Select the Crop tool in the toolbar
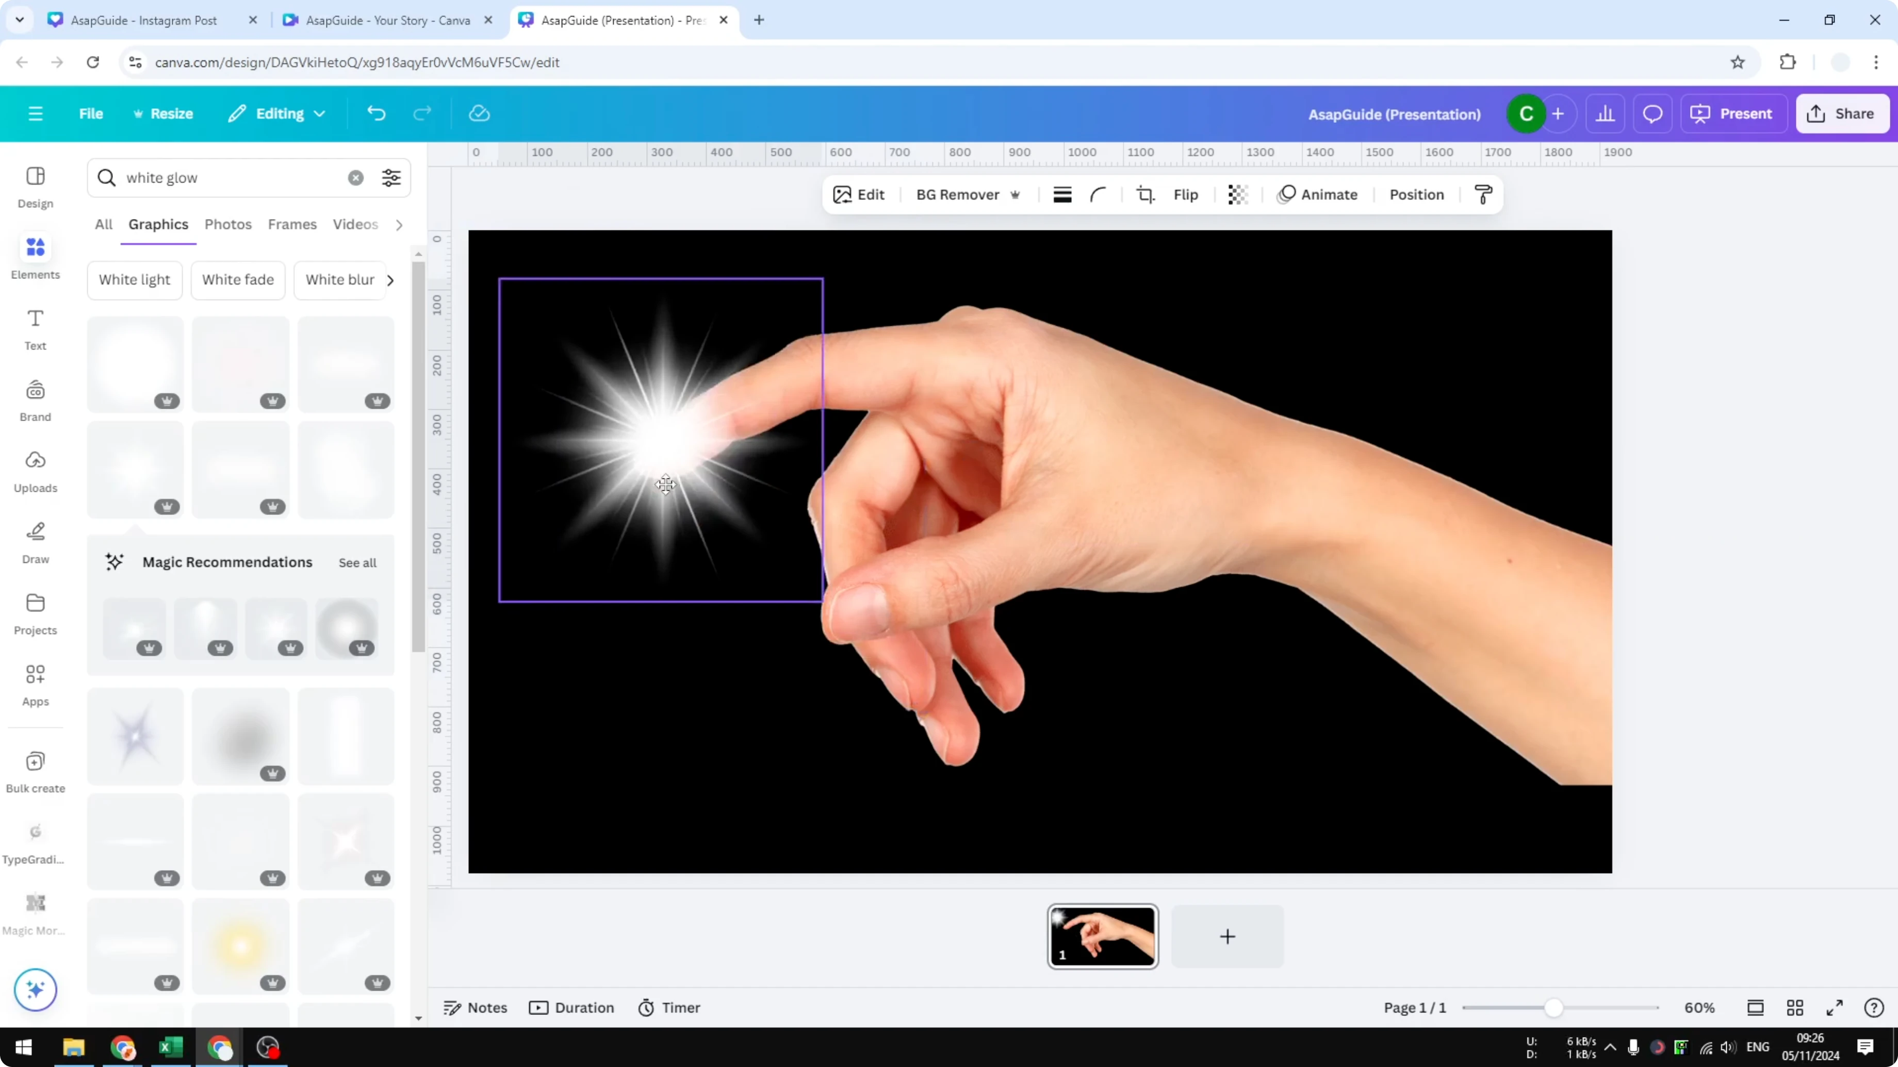Screen dimensions: 1898x1067 click(1145, 194)
